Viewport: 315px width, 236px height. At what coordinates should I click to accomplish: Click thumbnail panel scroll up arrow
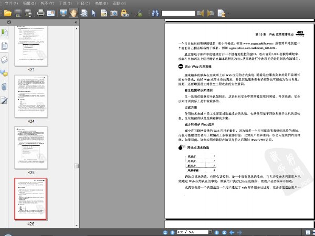pyautogui.click(x=76, y=29)
